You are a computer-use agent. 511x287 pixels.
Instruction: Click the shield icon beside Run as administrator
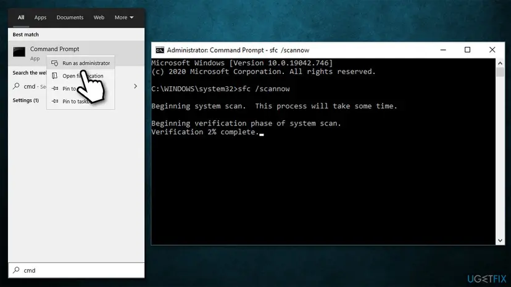[x=55, y=63]
